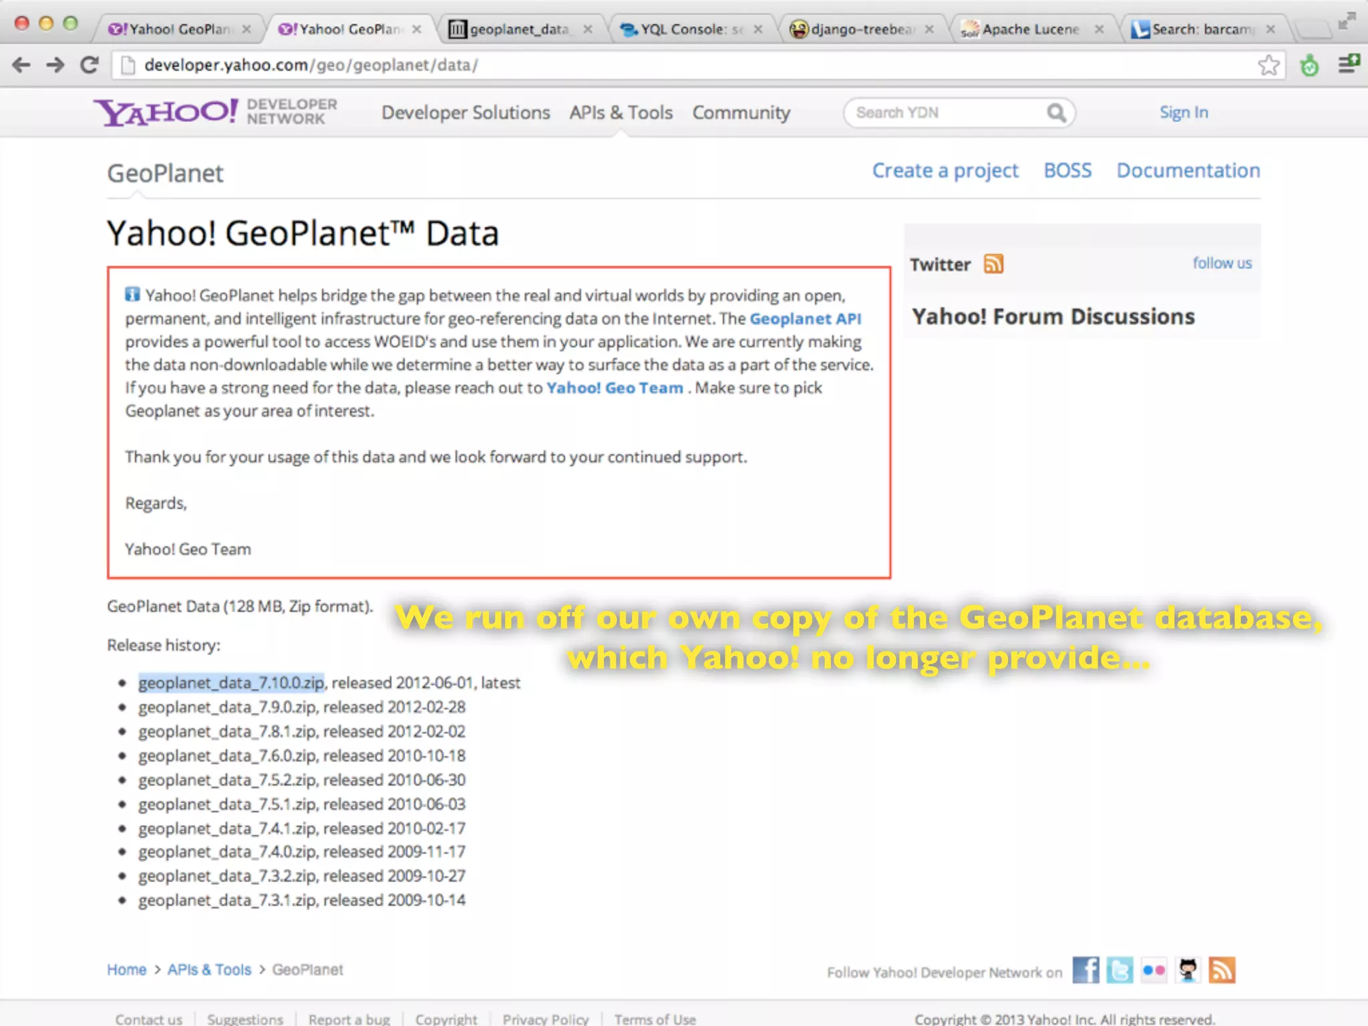Image resolution: width=1368 pixels, height=1026 pixels.
Task: Click the highlighted geoplanet_data_7.10.0.zip entry
Action: pyautogui.click(x=231, y=683)
